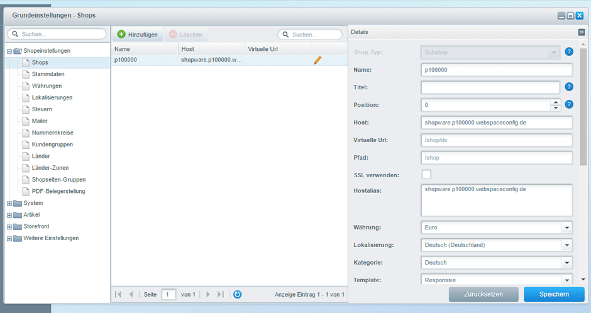The image size is (591, 313).
Task: Expand the Artikel tree node
Action: [9, 216]
